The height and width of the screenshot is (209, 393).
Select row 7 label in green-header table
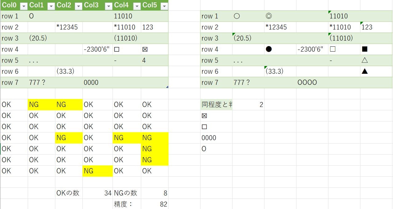[14, 82]
